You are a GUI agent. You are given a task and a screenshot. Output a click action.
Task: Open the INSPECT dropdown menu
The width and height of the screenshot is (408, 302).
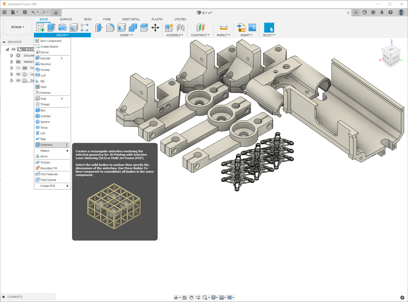click(223, 35)
